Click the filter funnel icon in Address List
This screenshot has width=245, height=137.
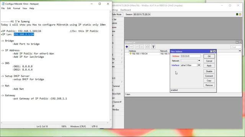click(153, 47)
